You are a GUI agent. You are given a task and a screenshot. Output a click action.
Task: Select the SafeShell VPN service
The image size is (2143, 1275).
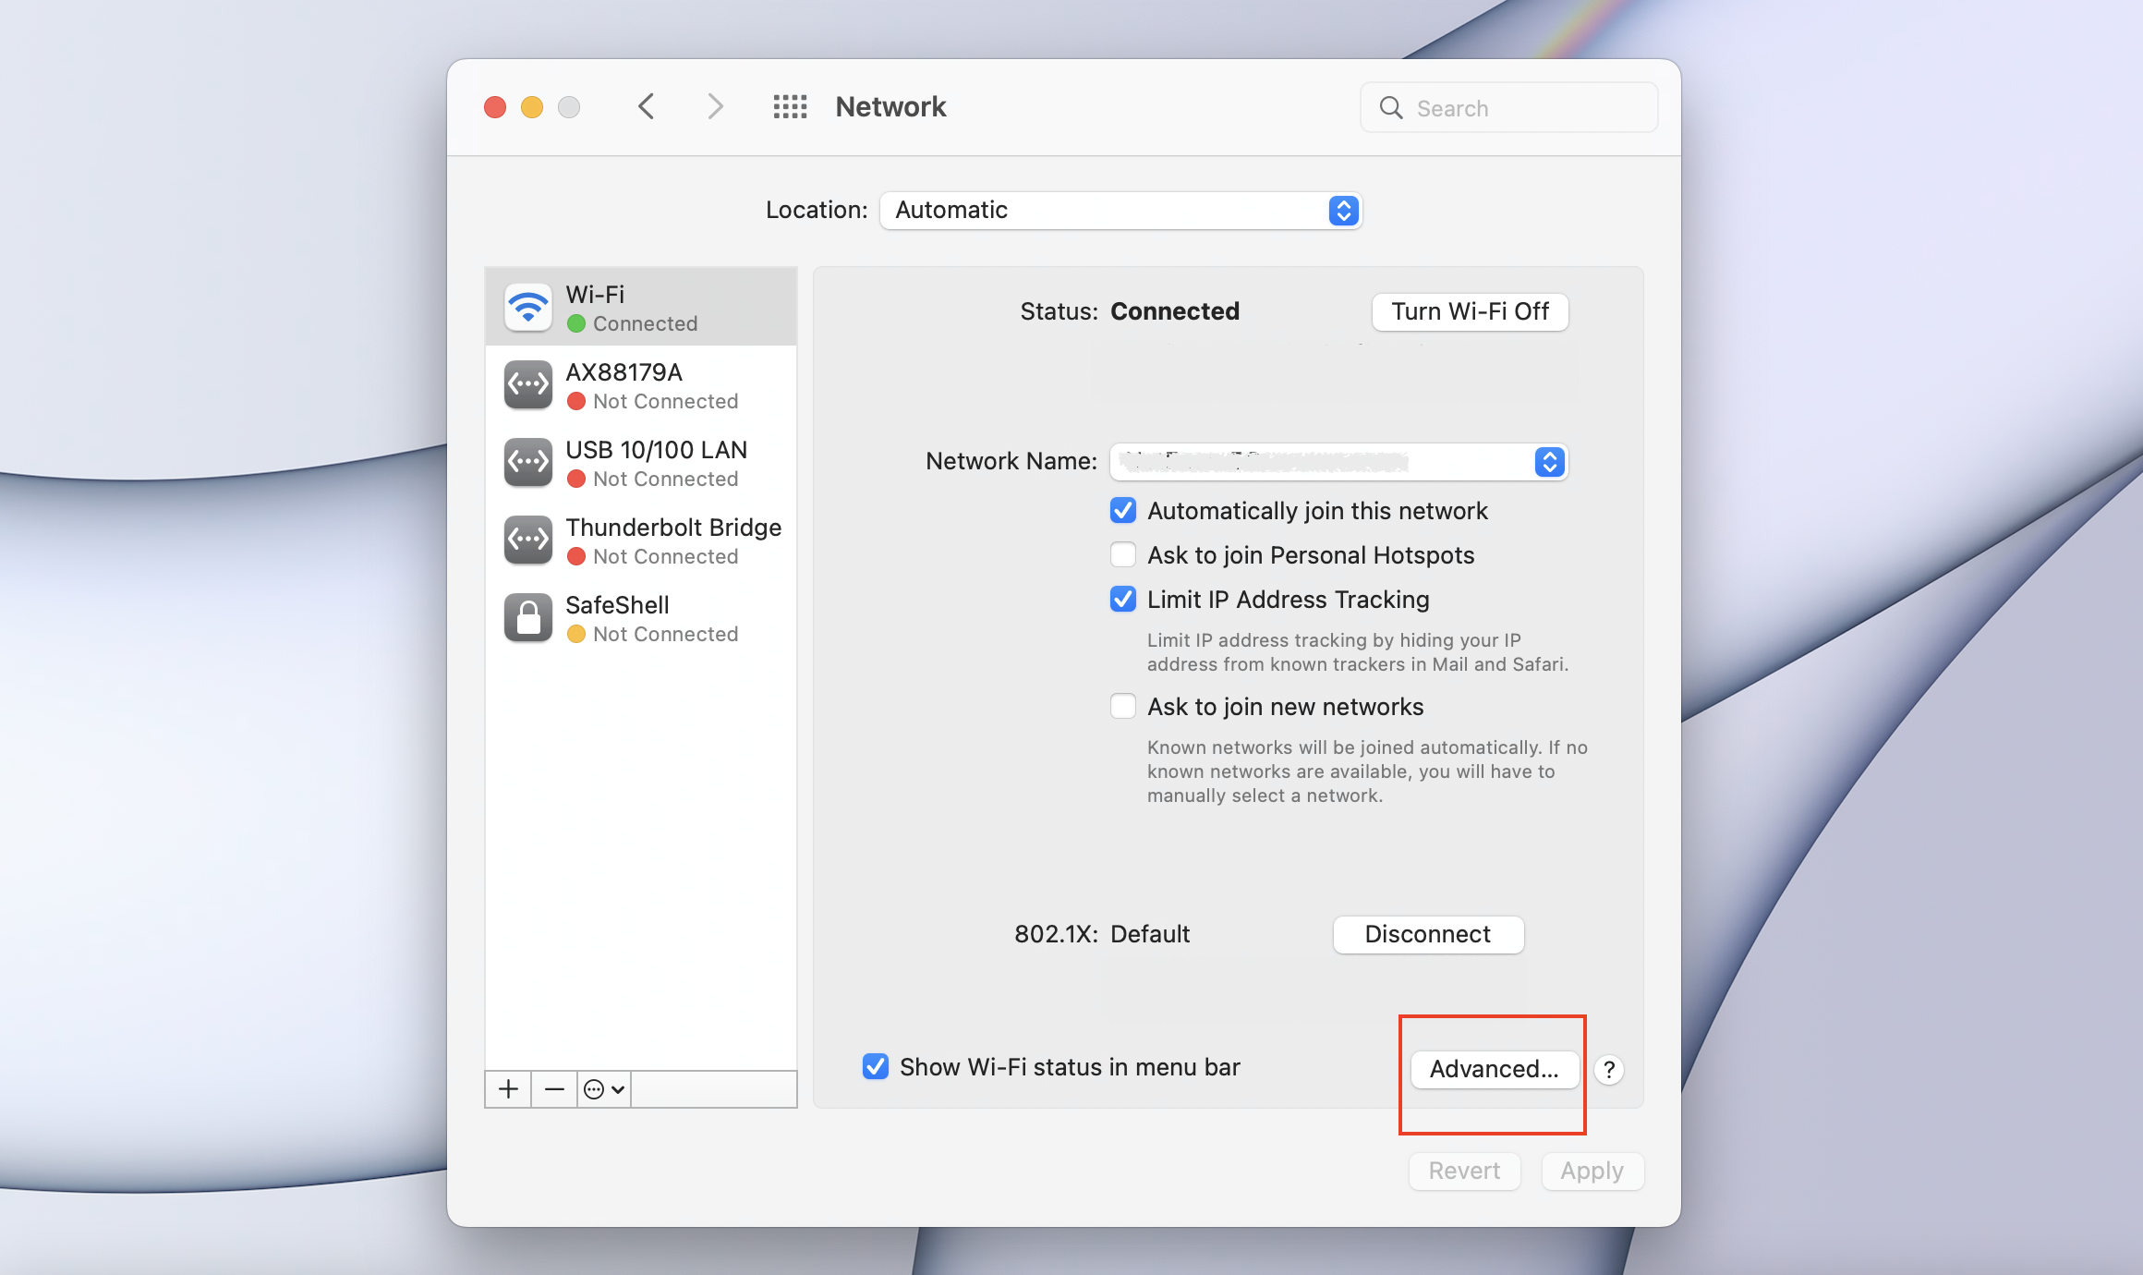641,617
